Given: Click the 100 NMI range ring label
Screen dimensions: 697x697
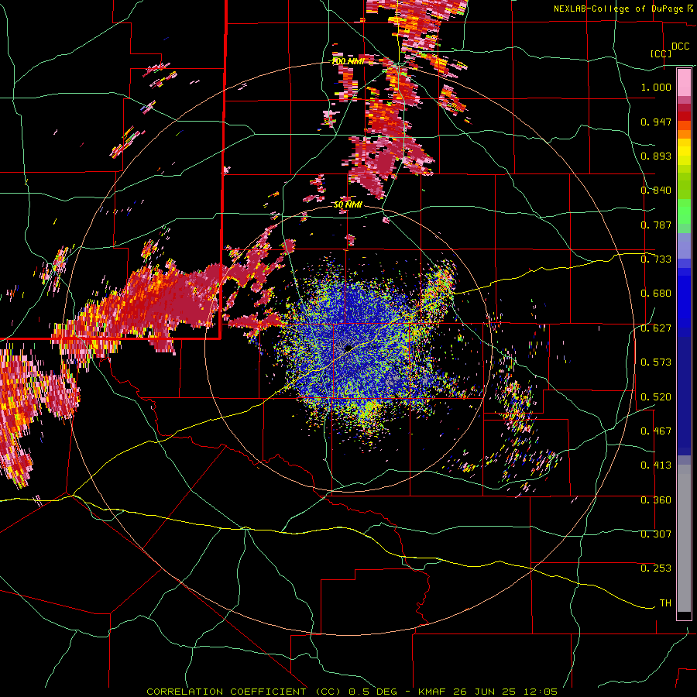Looking at the screenshot, I should [348, 61].
